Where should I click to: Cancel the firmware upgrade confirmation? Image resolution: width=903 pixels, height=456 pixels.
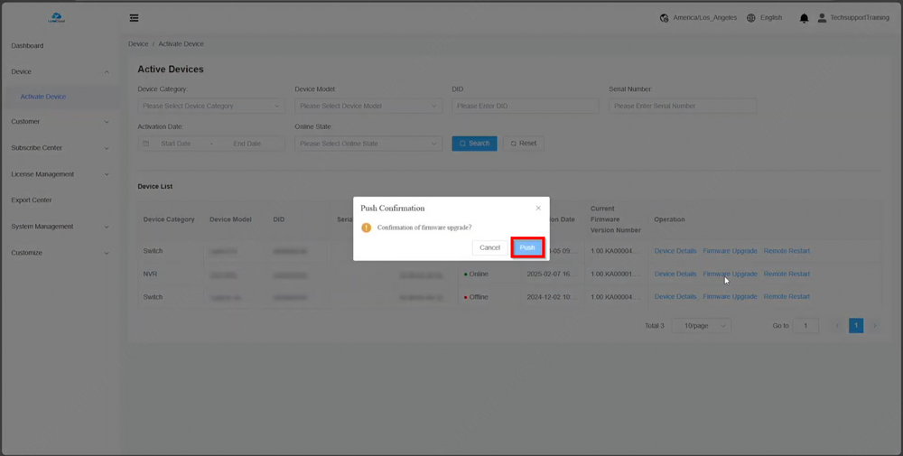(489, 247)
